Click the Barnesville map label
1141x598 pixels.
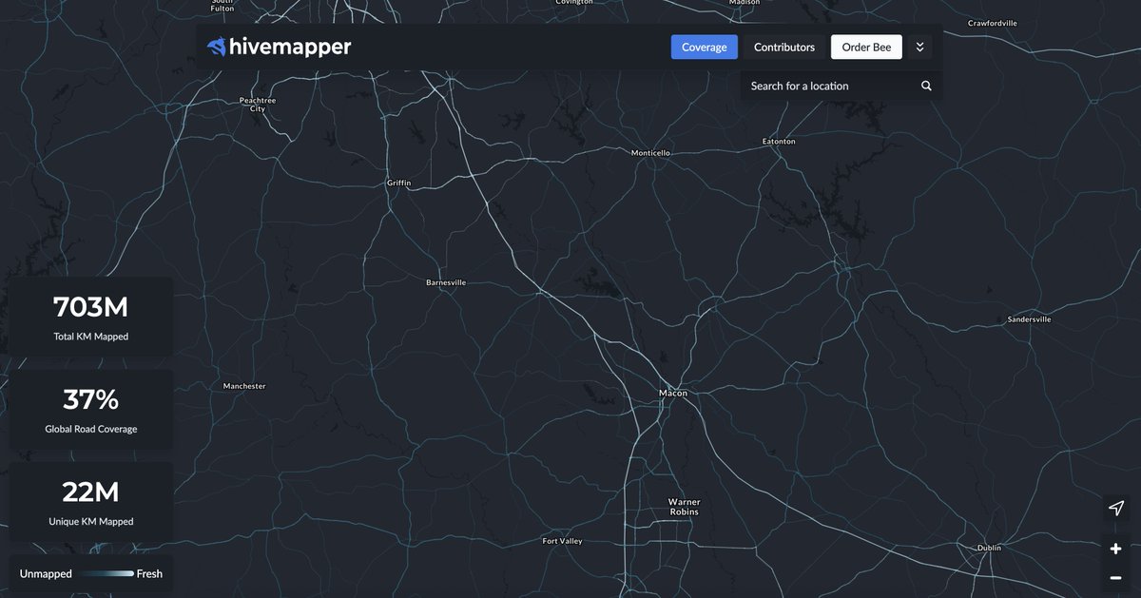click(x=446, y=282)
